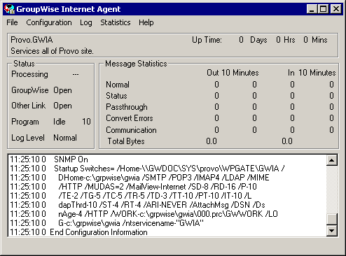
Task: Click the log line starting with nAge-4 /HTTP
Action: [x=167, y=214]
